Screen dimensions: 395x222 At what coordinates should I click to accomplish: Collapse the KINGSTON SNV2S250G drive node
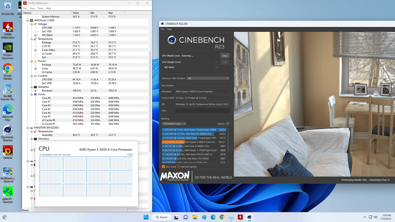click(x=28, y=128)
